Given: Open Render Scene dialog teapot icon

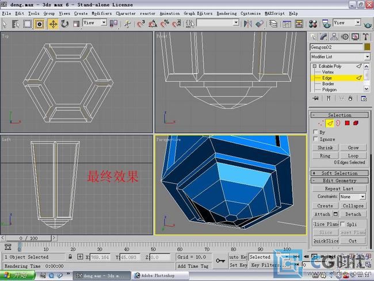Looking at the screenshot, I should [326, 24].
